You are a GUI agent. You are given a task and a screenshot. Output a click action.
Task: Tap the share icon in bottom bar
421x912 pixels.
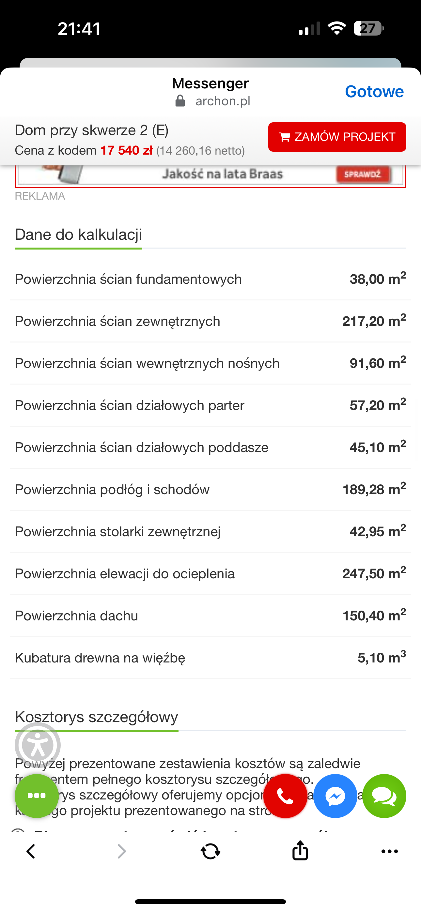click(x=300, y=850)
